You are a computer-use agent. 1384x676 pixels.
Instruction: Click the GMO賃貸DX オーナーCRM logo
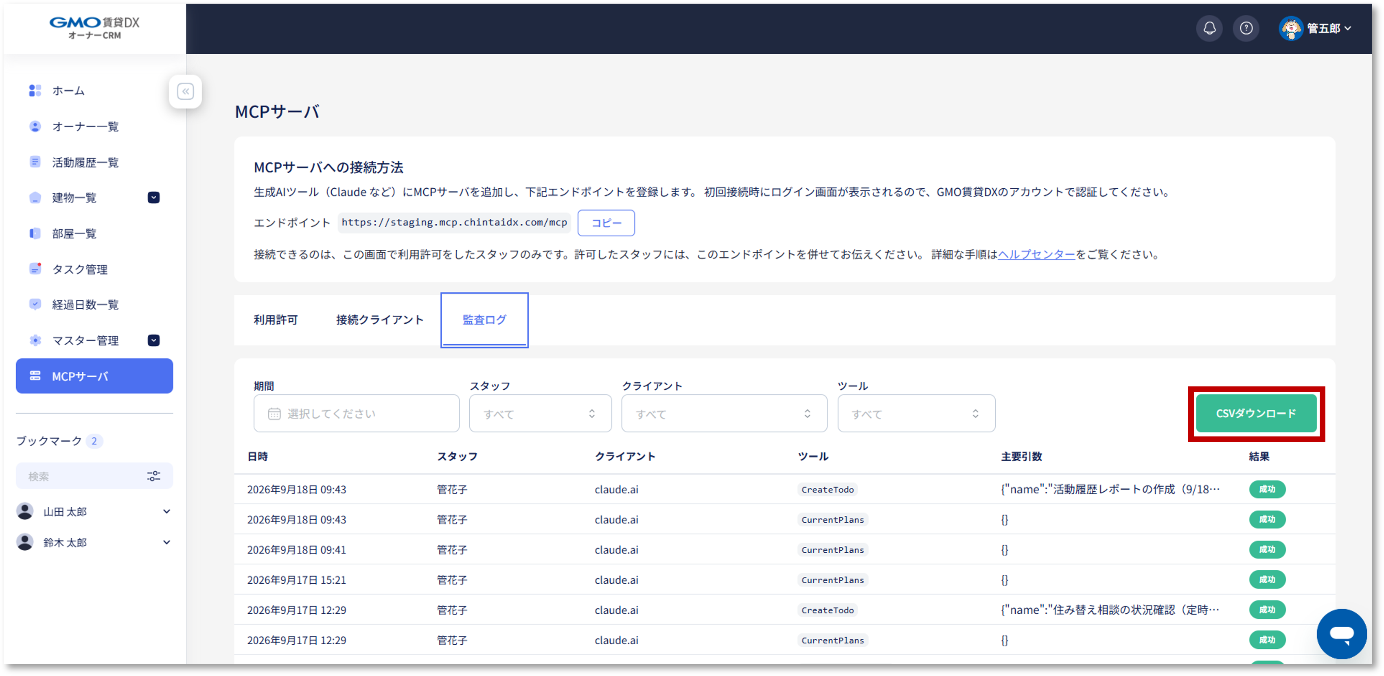point(94,28)
